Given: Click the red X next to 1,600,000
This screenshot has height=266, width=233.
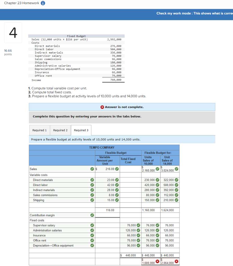Looking at the screenshot, I should (157, 261).
